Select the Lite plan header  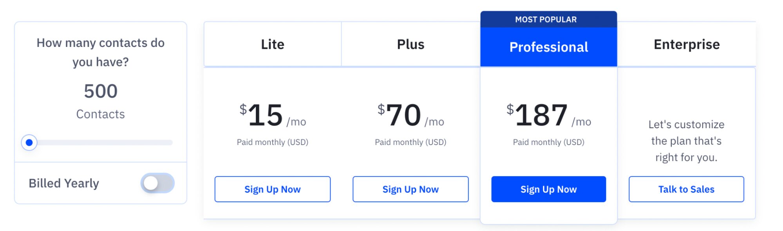coord(273,44)
